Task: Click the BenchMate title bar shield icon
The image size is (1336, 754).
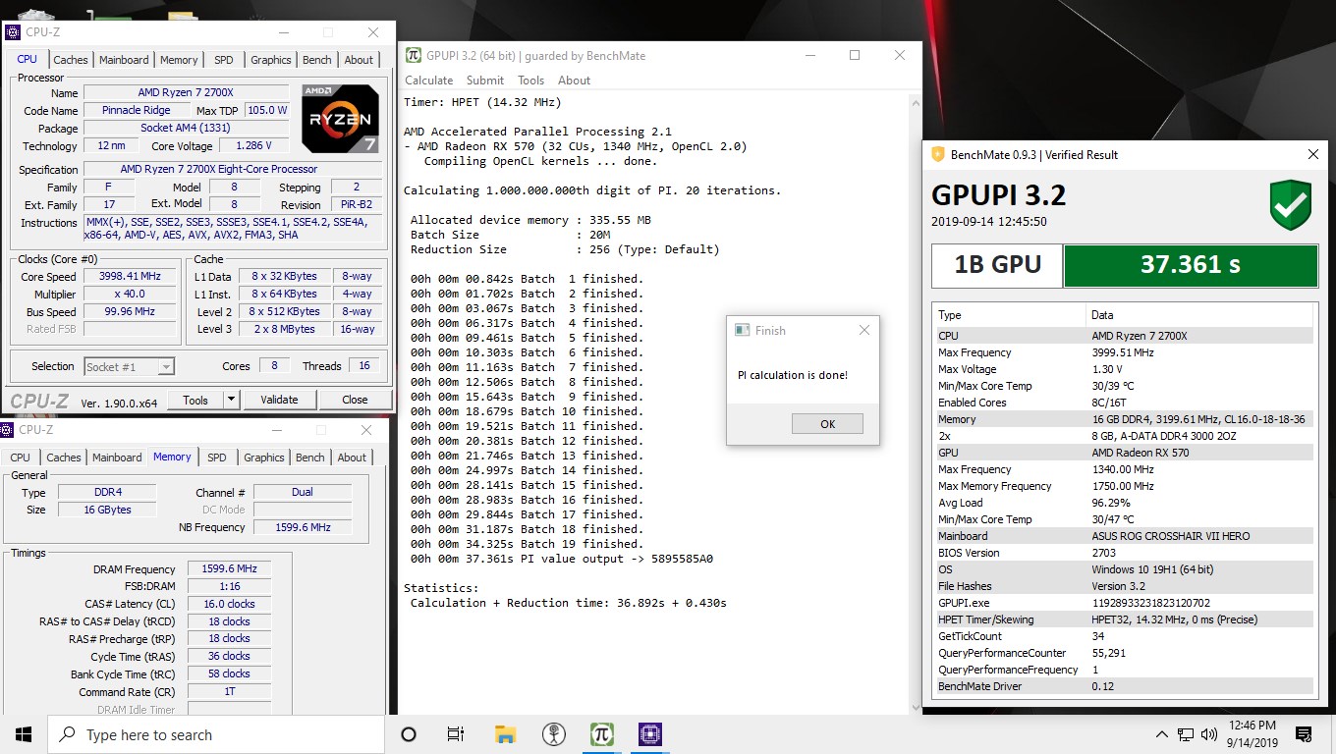Action: 938,154
